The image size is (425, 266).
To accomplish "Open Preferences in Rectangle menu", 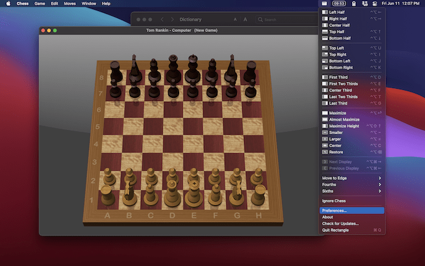I will click(335, 210).
